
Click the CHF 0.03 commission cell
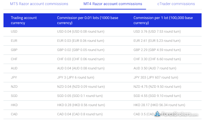pos(81,59)
